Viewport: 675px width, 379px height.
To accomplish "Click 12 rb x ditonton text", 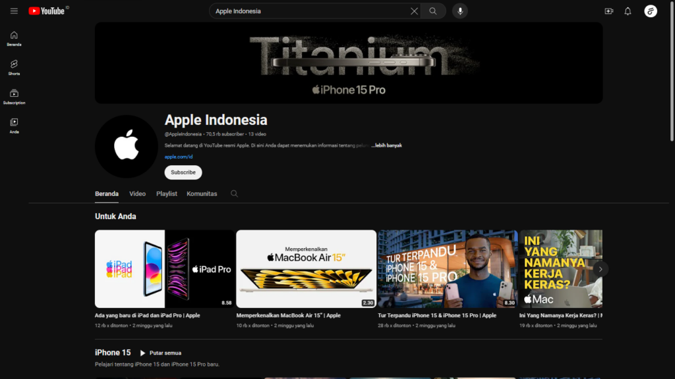I will [111, 326].
